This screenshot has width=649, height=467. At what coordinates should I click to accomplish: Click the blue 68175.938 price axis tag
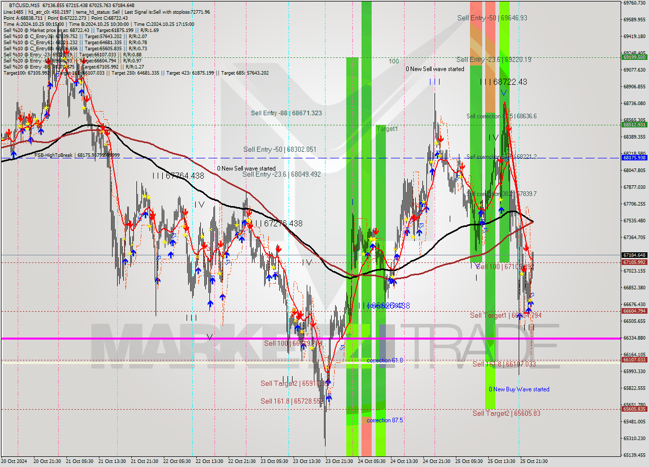[634, 157]
